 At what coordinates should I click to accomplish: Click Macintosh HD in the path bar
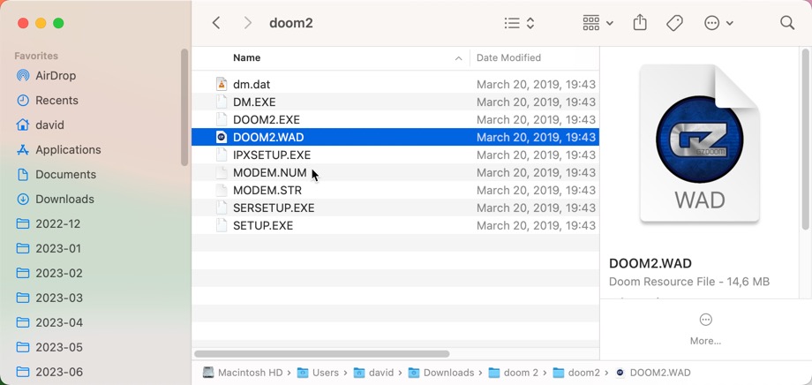click(x=243, y=373)
